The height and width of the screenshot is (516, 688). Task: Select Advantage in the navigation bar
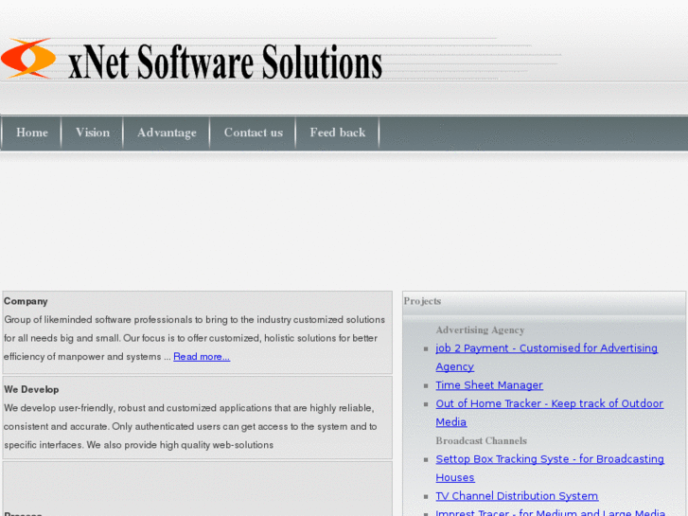click(167, 133)
